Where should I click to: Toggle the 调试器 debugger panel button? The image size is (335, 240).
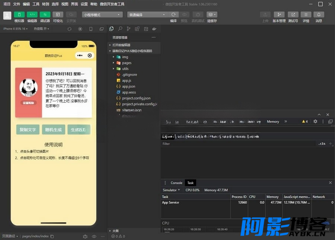(45, 15)
